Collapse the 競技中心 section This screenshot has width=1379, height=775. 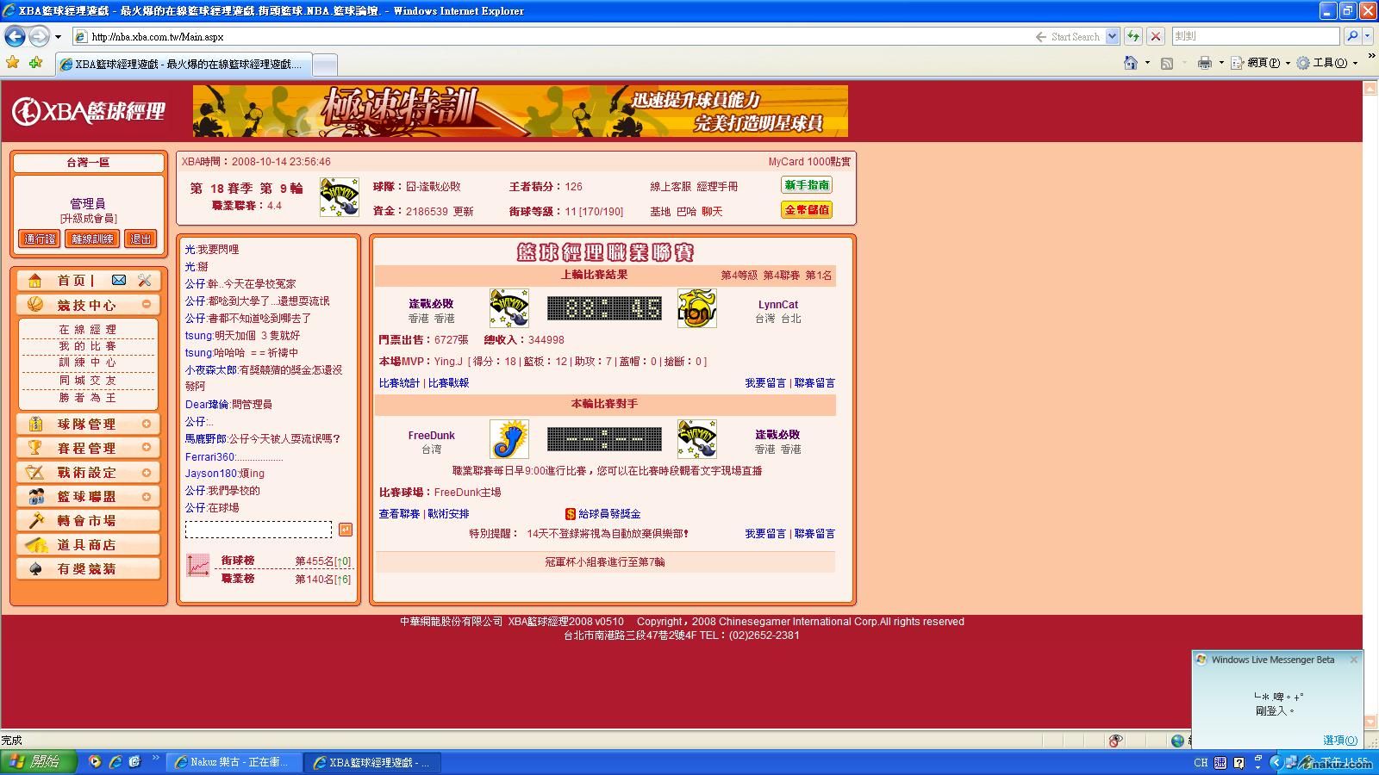(147, 304)
